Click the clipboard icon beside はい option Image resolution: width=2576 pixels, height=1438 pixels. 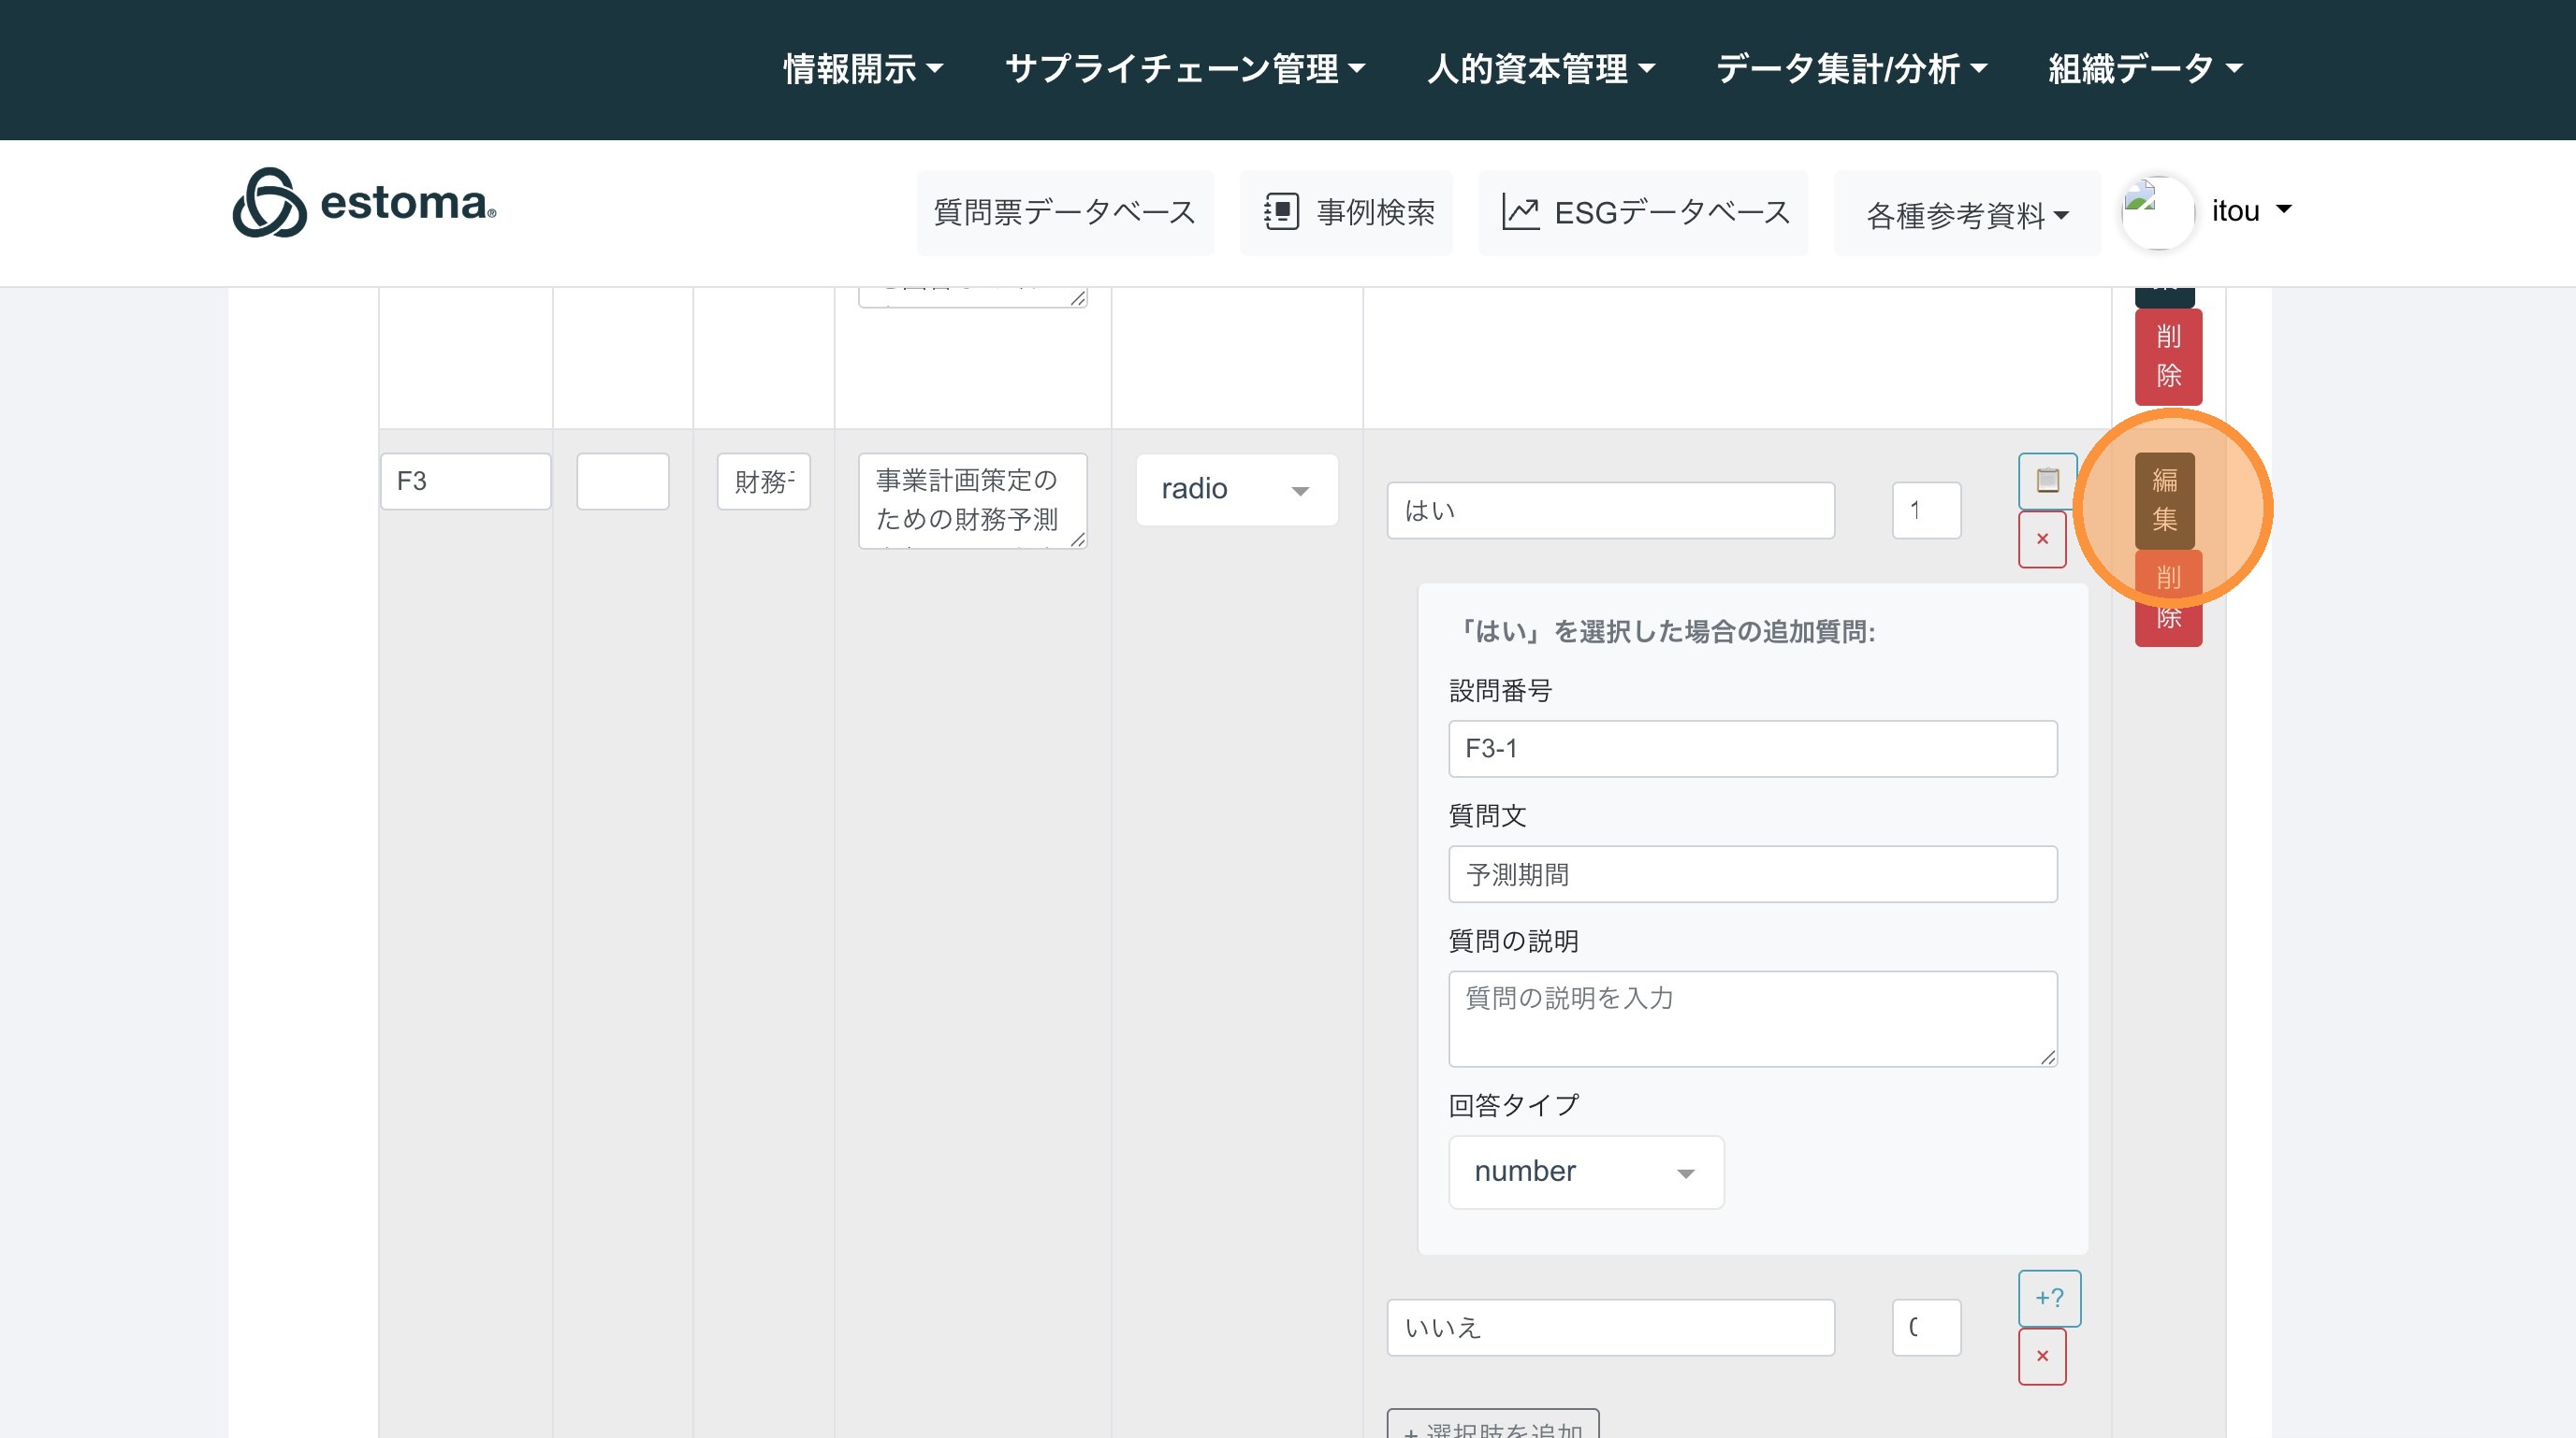click(x=2047, y=481)
